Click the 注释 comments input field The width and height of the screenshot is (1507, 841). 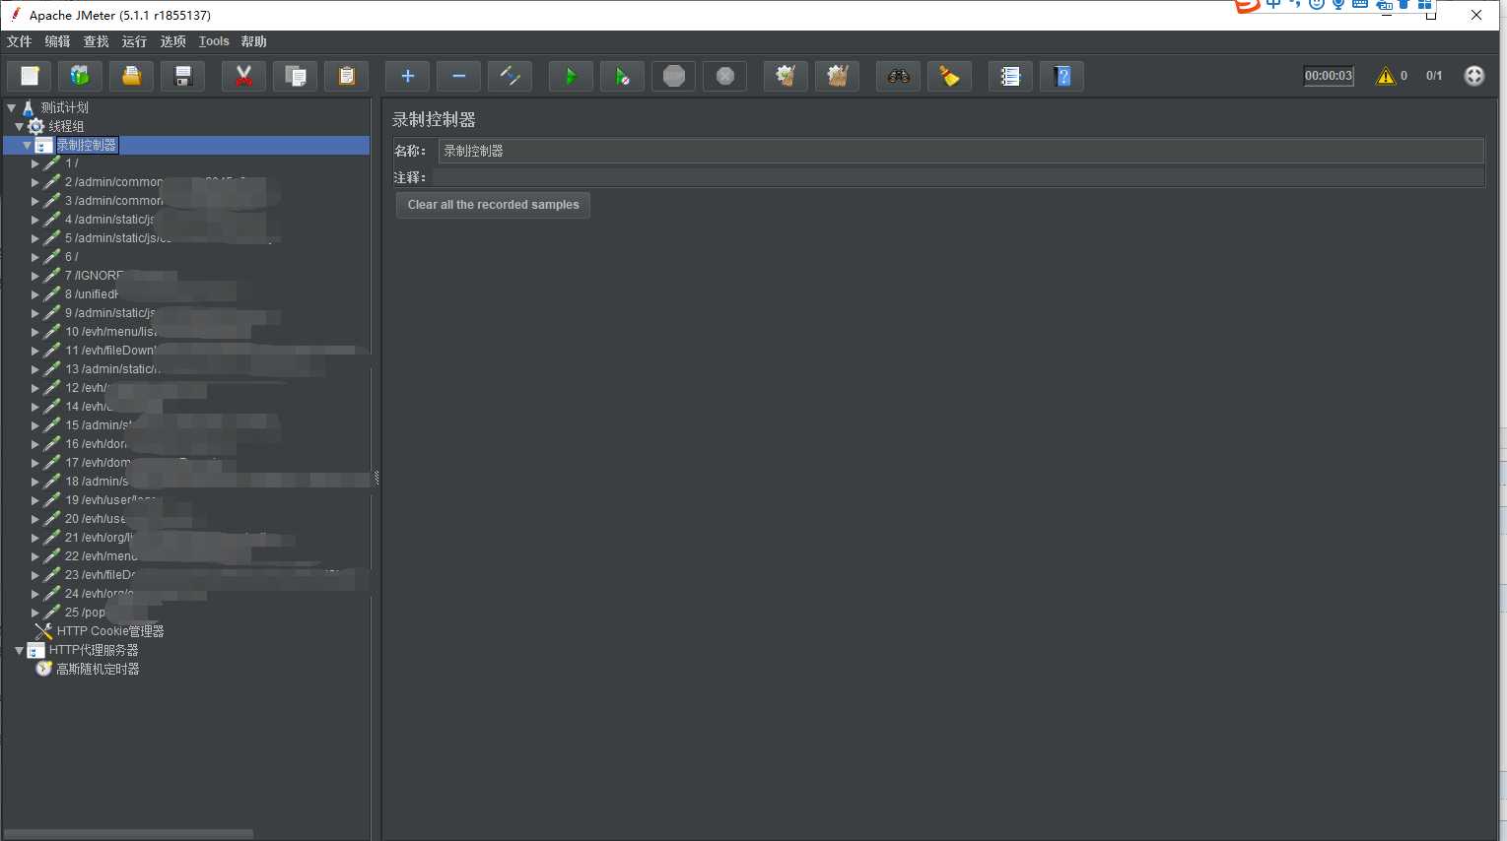(958, 177)
